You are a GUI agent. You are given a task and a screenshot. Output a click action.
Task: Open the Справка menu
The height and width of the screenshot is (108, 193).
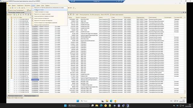47,6
